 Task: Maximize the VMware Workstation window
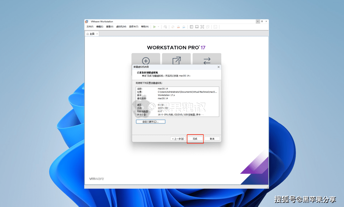pos(262,21)
